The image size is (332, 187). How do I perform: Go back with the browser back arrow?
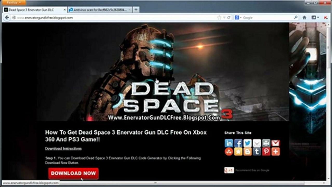click(x=7, y=18)
